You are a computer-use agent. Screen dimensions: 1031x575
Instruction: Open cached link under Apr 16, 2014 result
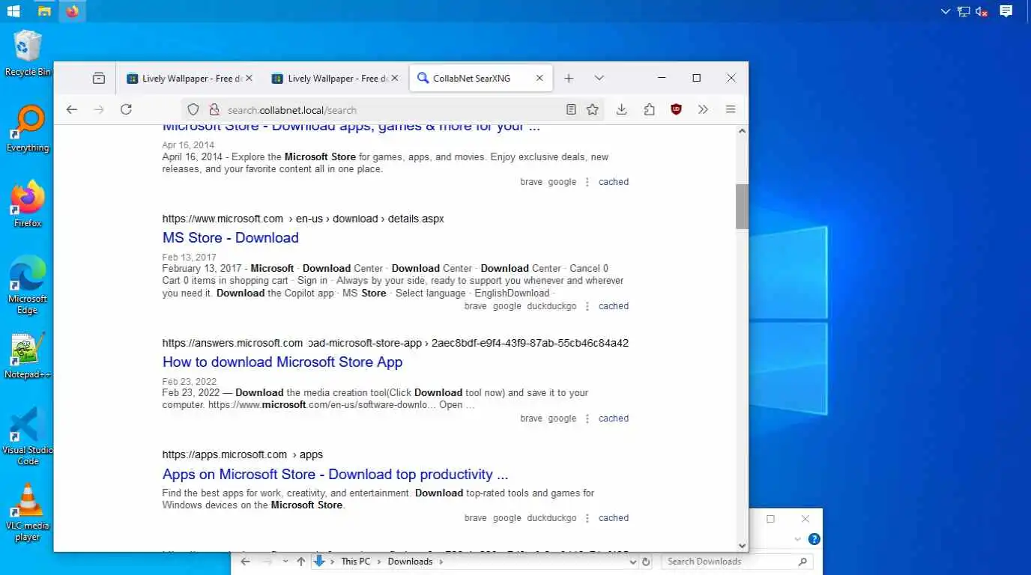pyautogui.click(x=614, y=182)
